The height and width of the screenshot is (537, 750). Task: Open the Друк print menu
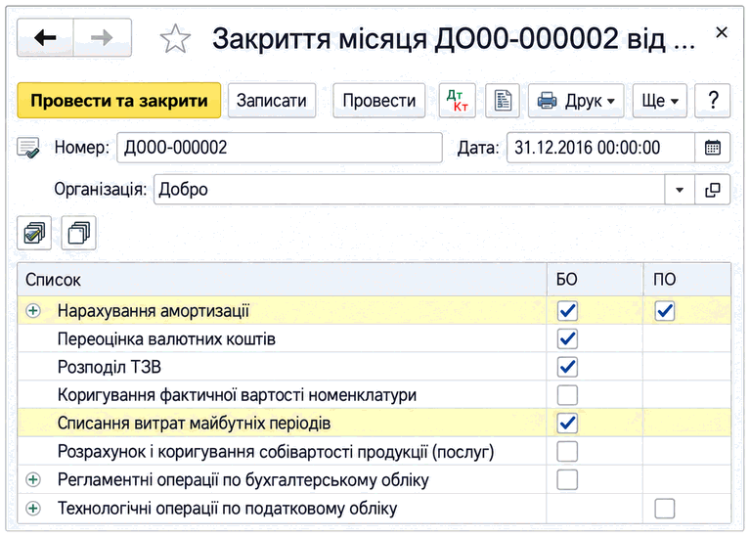pyautogui.click(x=576, y=101)
